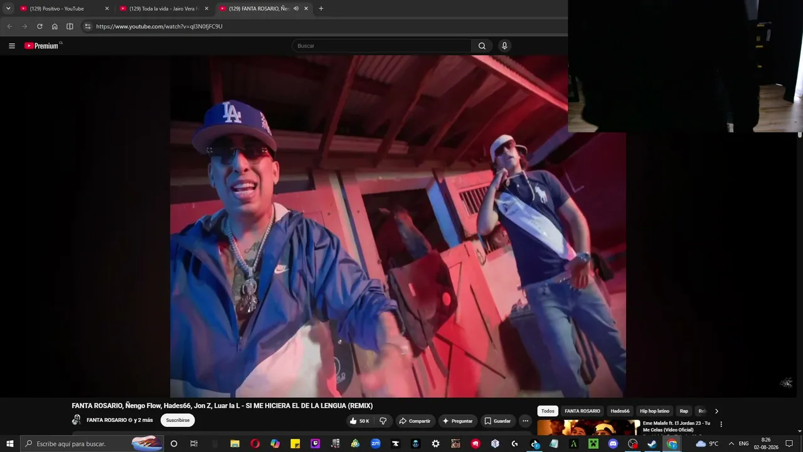Start voice search with the microphone

pos(504,46)
